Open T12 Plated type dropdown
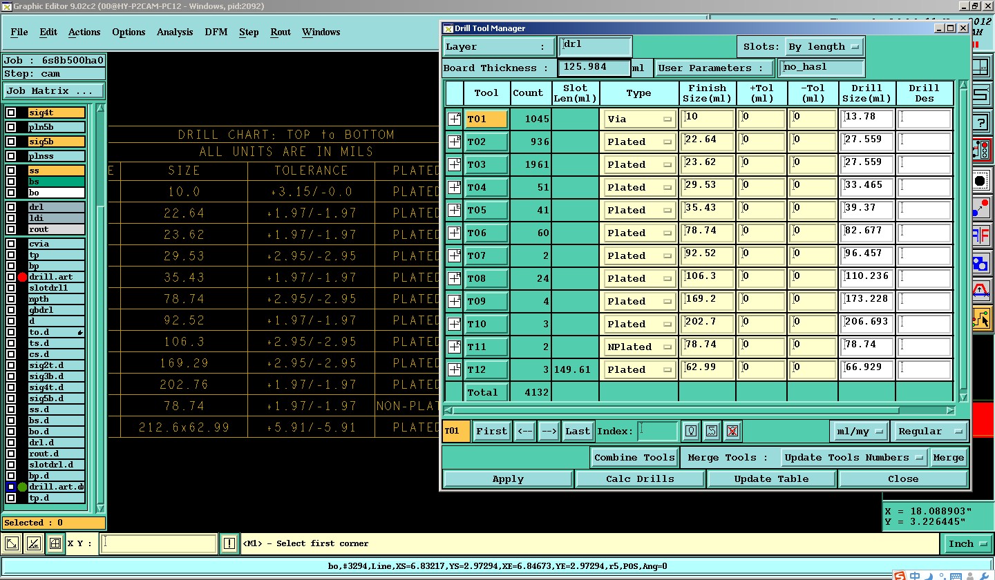Screen dimensions: 995x580 (639, 369)
